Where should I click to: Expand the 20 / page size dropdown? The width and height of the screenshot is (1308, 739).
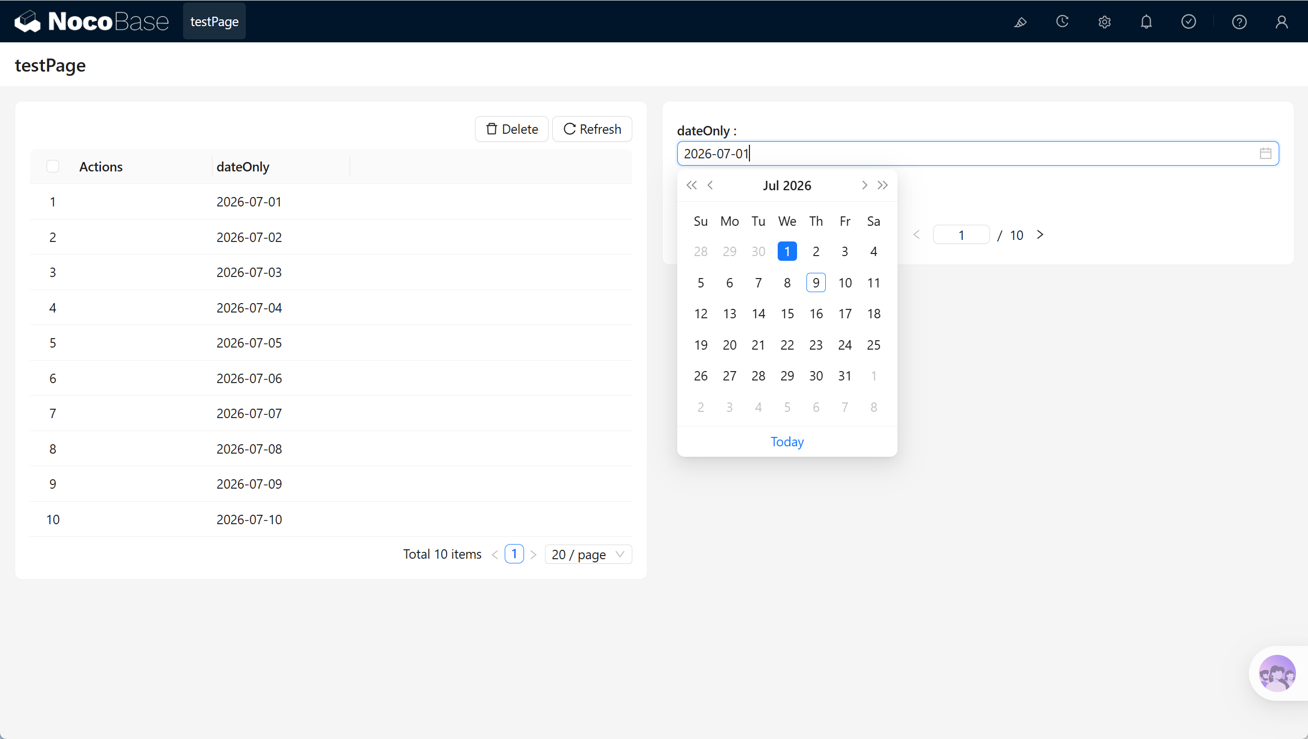tap(588, 555)
